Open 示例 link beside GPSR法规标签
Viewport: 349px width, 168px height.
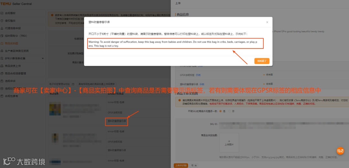pyautogui.click(x=198, y=75)
